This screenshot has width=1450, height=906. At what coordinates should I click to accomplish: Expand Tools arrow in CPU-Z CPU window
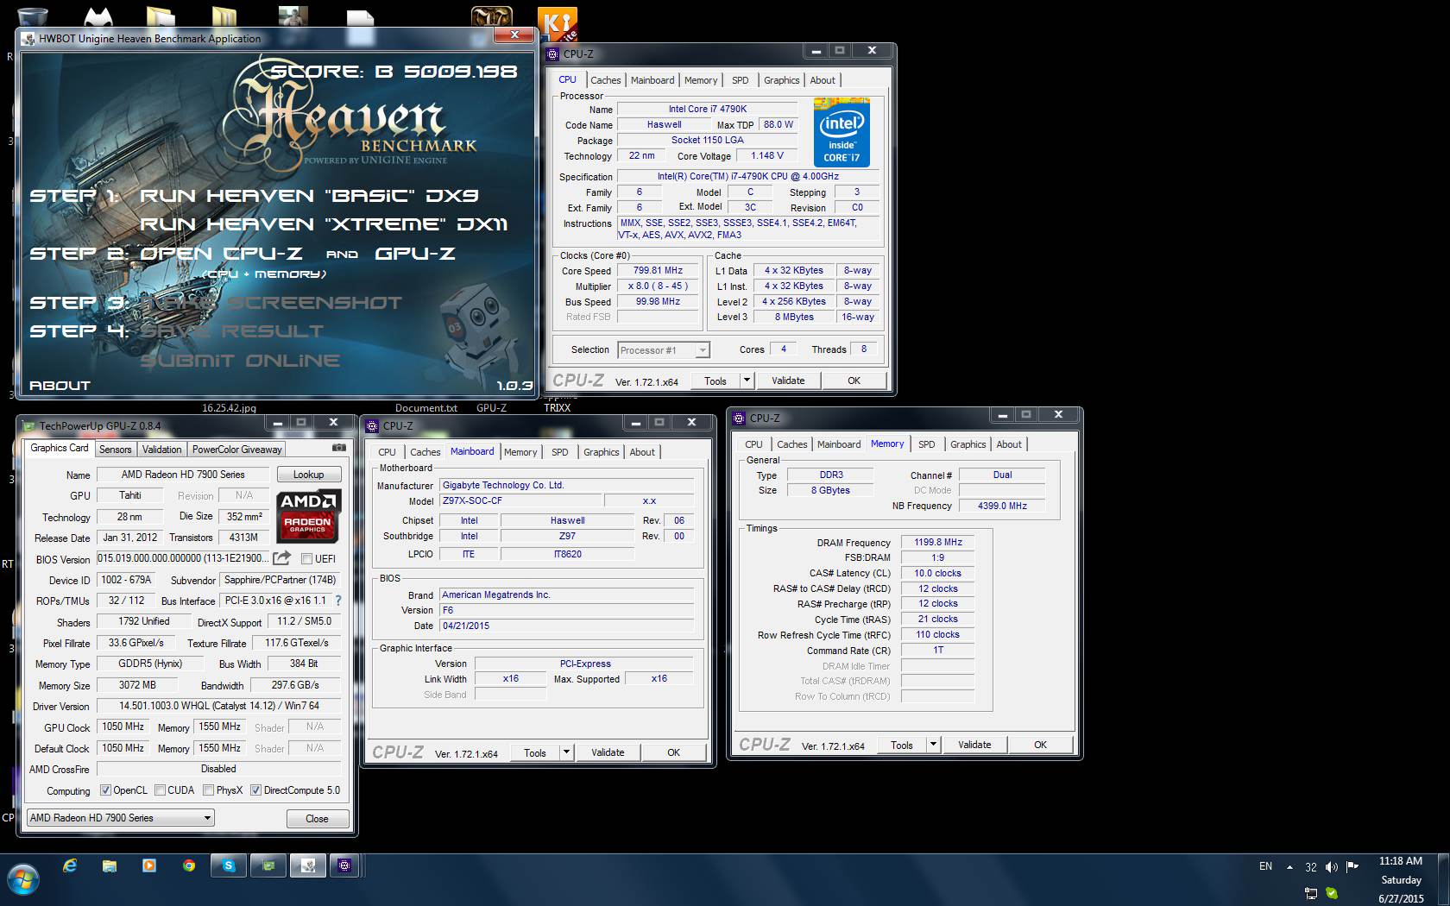(747, 381)
